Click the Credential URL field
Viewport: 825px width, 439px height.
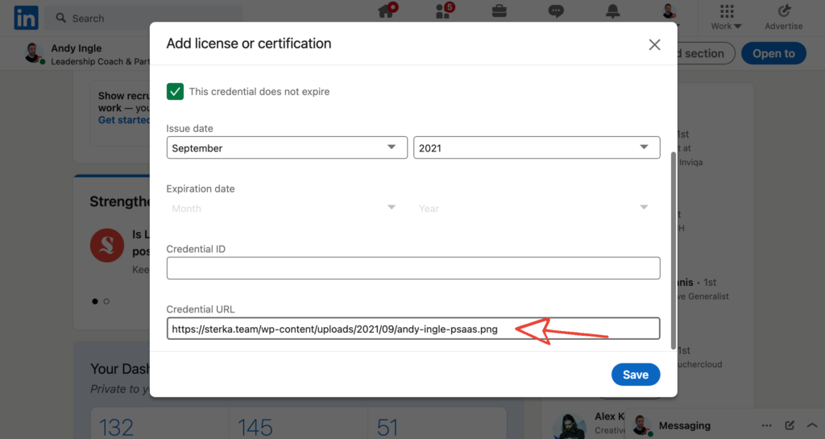(413, 329)
